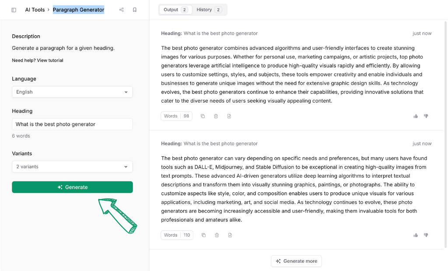
Task: Open the Language dropdown set to English
Action: coord(72,92)
